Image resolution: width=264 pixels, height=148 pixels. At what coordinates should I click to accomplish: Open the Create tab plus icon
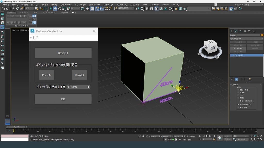click(232, 31)
